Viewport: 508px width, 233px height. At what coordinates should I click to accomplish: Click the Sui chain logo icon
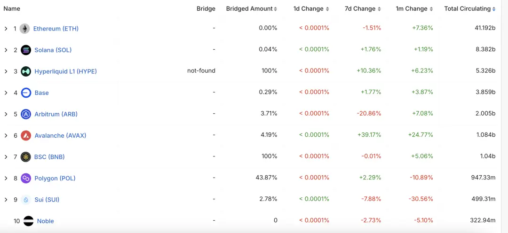click(26, 200)
